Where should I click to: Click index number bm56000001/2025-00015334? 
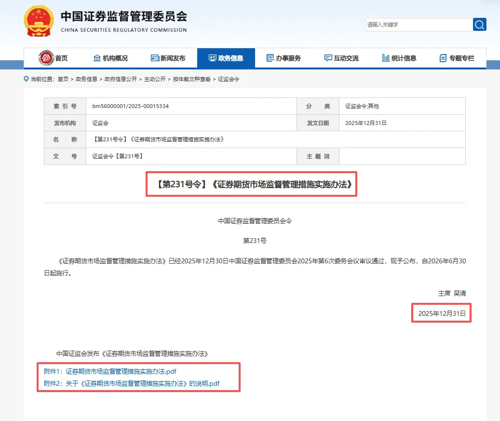tap(130, 106)
